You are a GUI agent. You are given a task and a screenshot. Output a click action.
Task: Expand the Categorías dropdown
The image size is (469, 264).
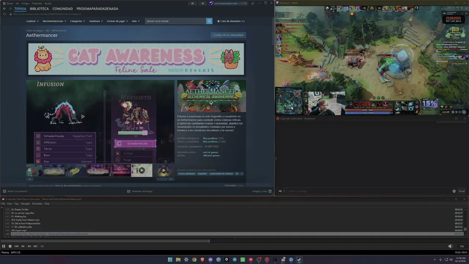pos(78,21)
